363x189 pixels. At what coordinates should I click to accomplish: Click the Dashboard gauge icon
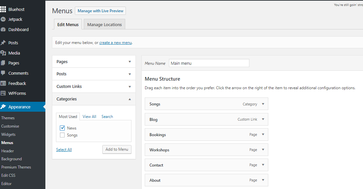pos(3,29)
